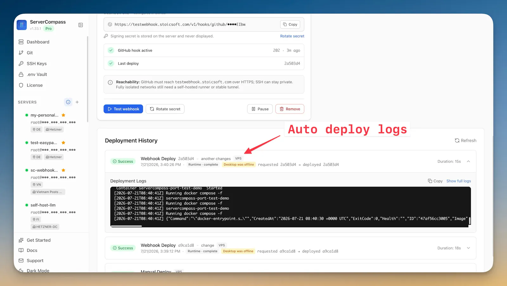Click the HETZNER-DC provider tag
The width and height of the screenshot is (507, 286).
click(45, 227)
